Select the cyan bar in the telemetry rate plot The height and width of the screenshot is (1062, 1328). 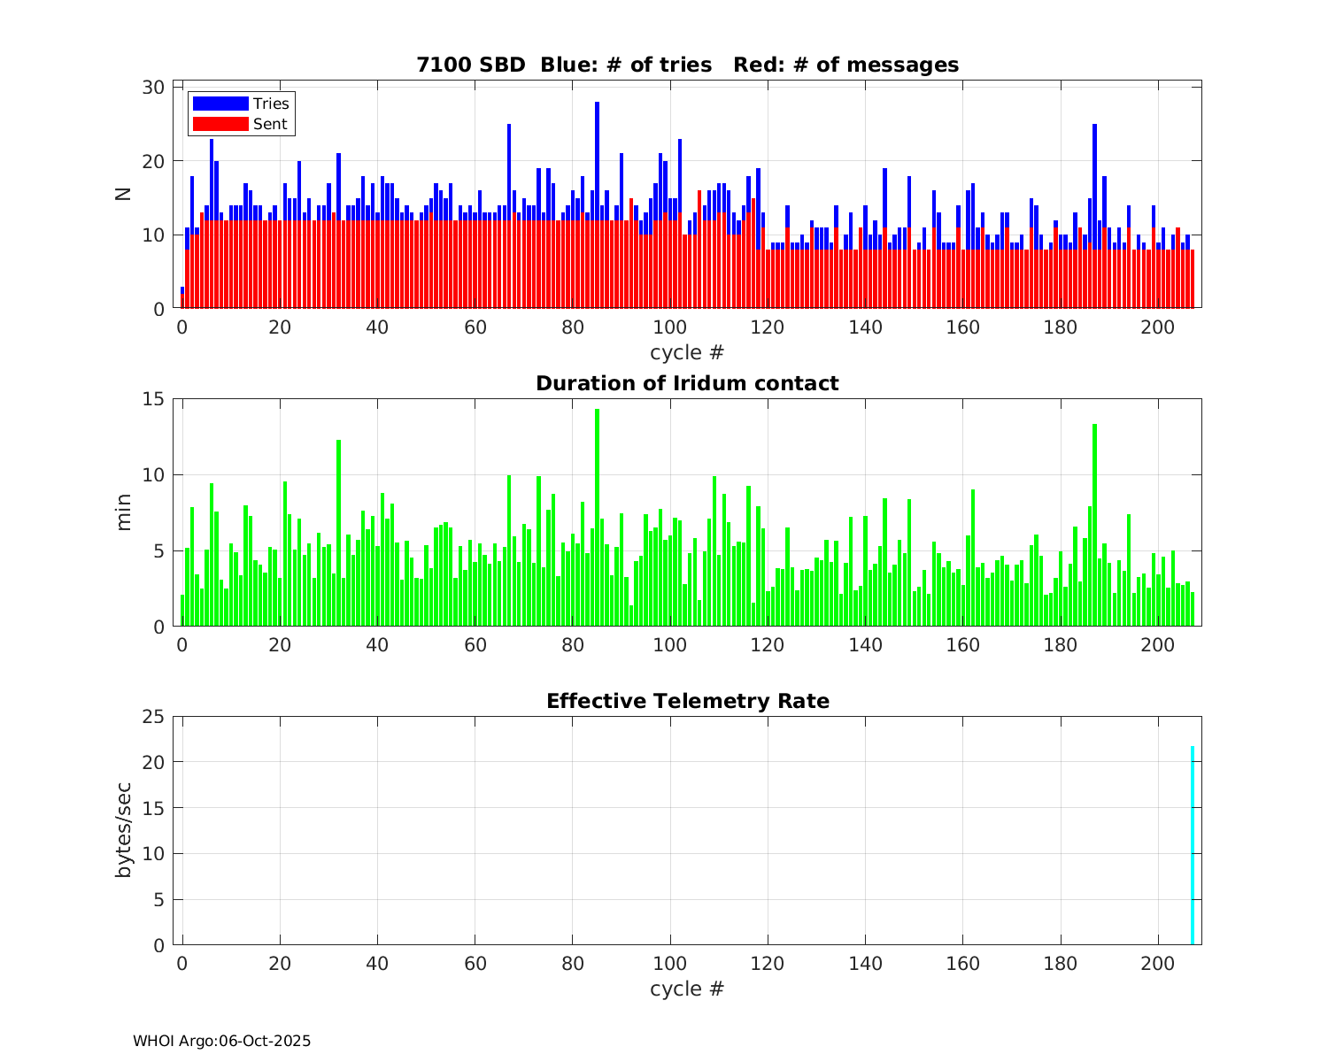(x=1193, y=845)
